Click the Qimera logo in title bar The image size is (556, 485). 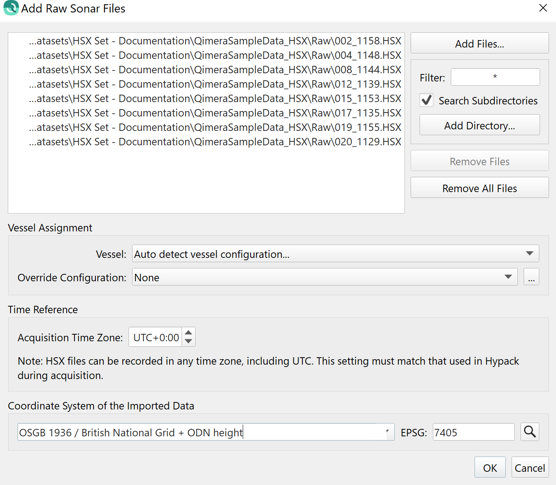point(11,8)
